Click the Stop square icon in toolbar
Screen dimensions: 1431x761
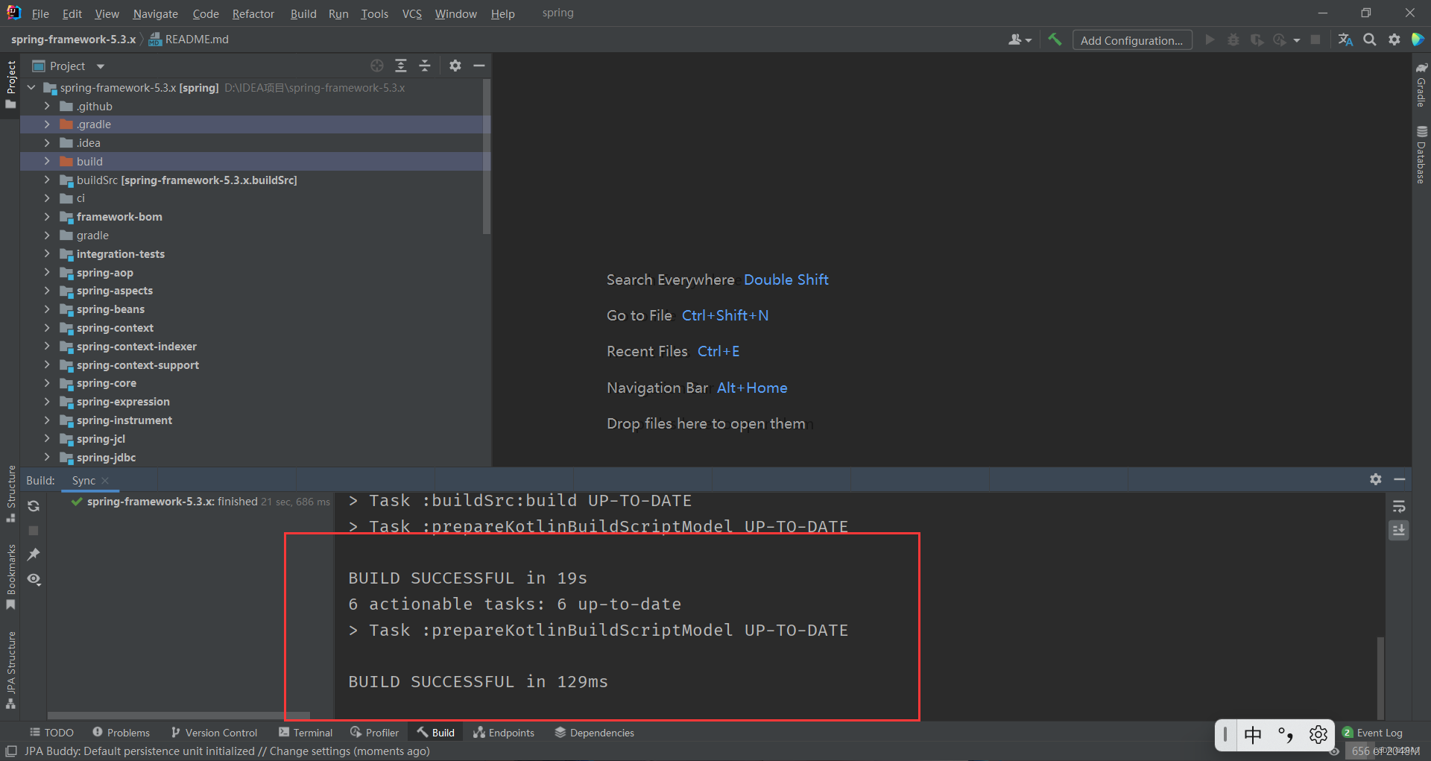(1315, 40)
